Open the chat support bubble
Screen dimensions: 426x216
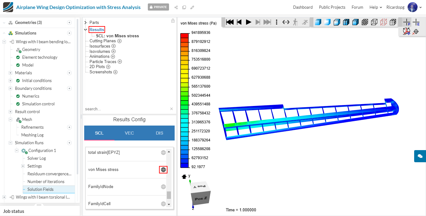tap(420, 156)
